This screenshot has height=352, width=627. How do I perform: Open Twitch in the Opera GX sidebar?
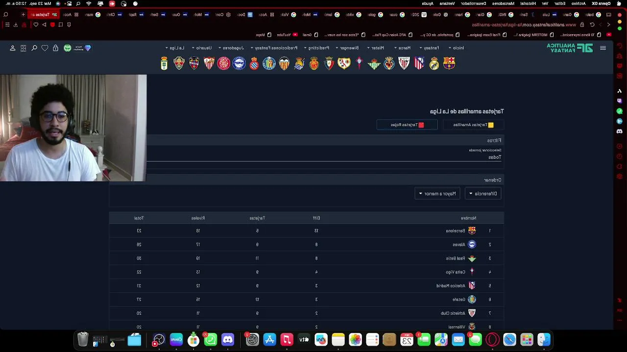619,101
